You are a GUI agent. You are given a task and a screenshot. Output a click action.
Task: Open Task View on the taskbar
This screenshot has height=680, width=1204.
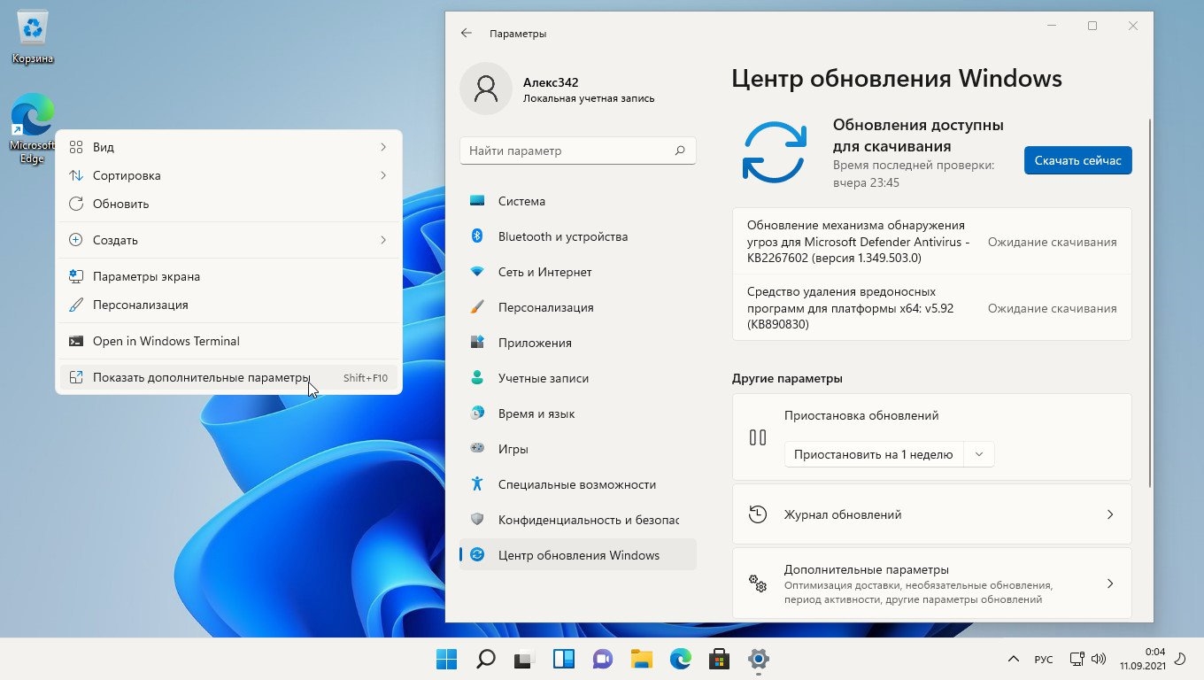[x=525, y=659]
